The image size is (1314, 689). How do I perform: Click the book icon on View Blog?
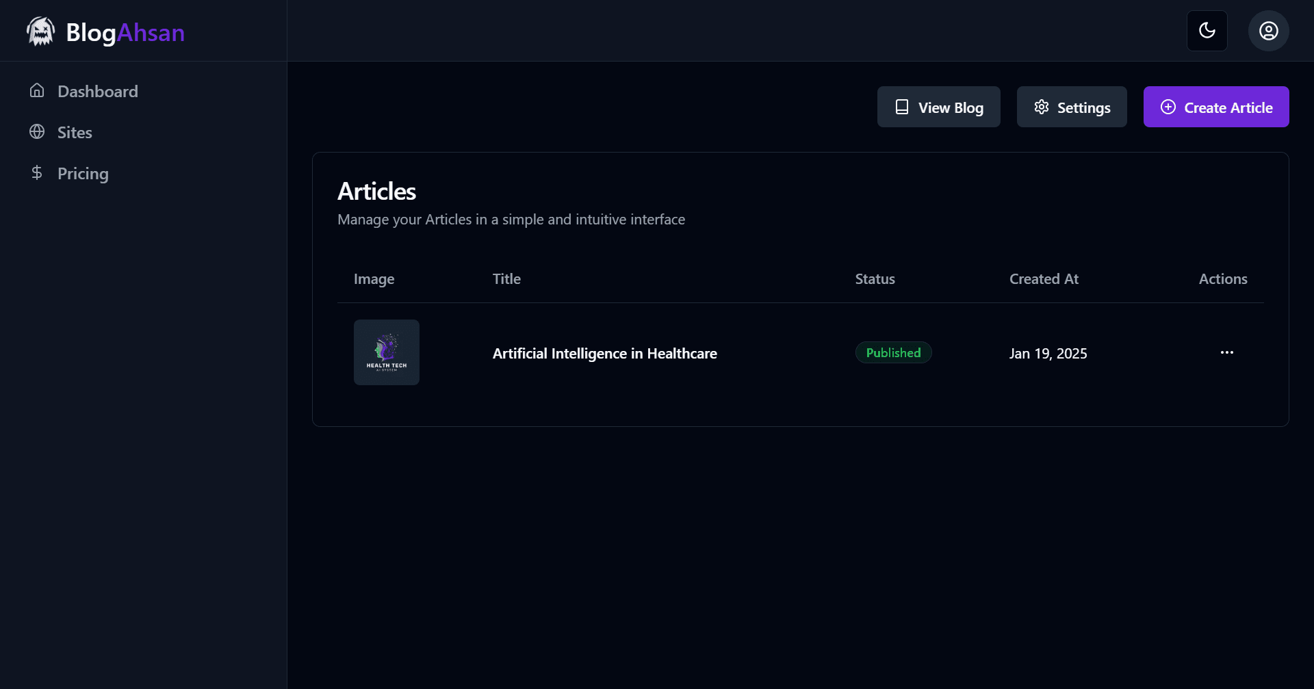tap(902, 107)
